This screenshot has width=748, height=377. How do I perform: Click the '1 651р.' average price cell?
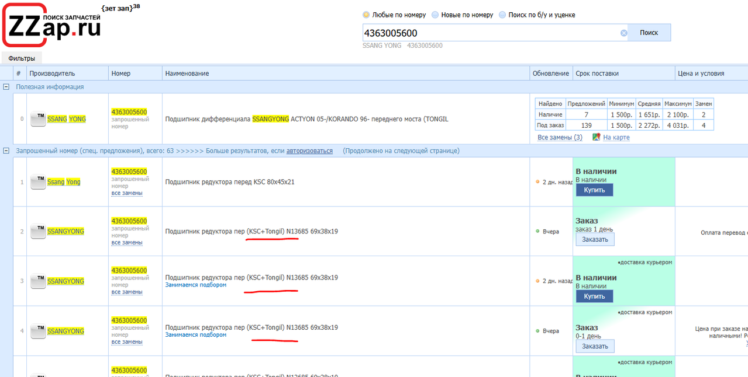[x=648, y=114]
